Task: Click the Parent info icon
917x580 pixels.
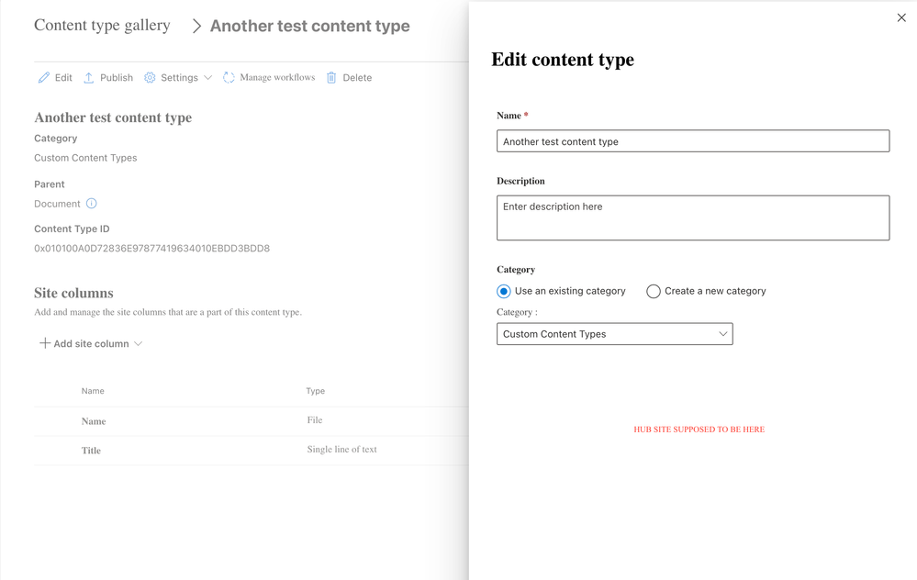Action: [x=92, y=204]
